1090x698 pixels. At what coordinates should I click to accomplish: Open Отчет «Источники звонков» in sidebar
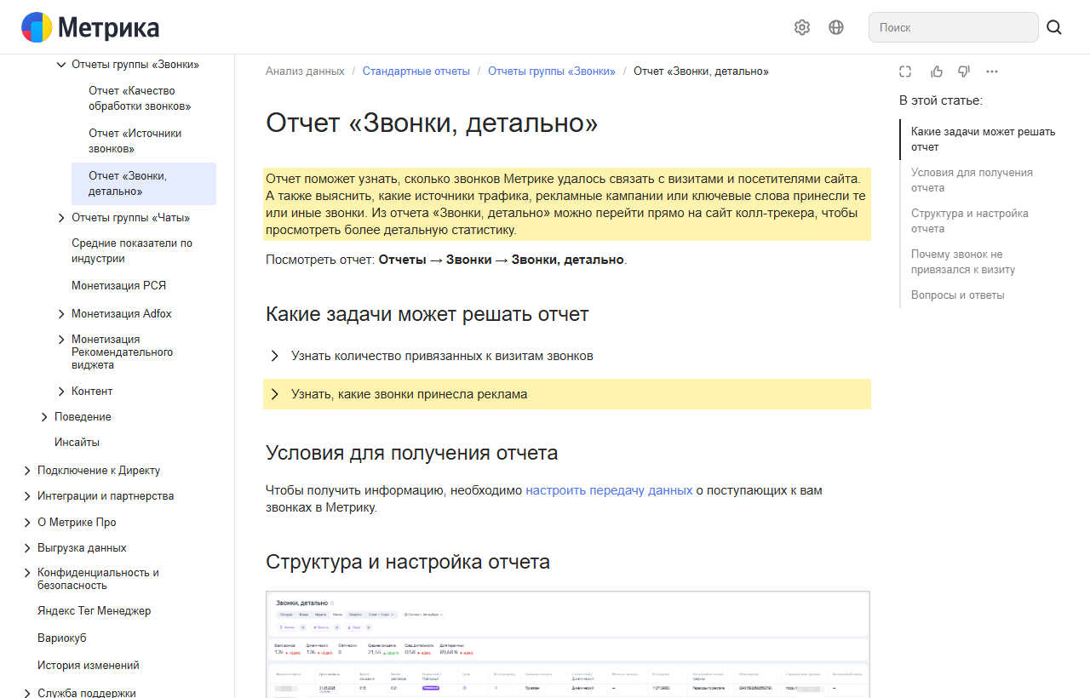point(135,141)
